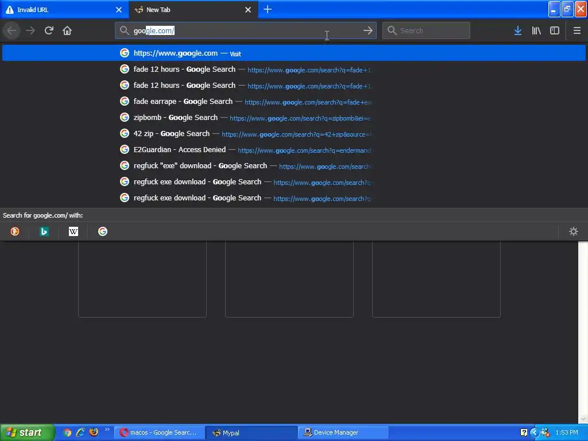Click the Forward navigation arrow
The height and width of the screenshot is (441, 588).
point(30,30)
